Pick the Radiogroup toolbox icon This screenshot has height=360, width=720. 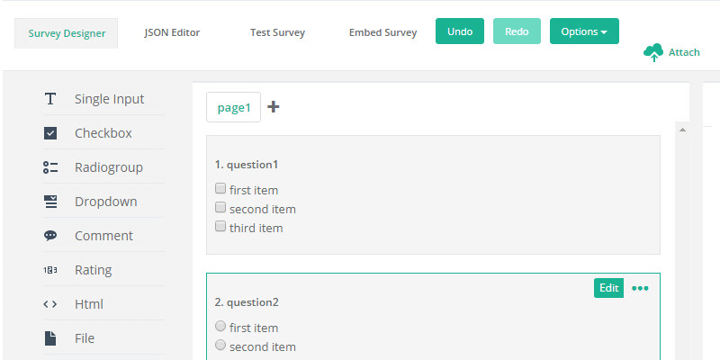pos(50,167)
